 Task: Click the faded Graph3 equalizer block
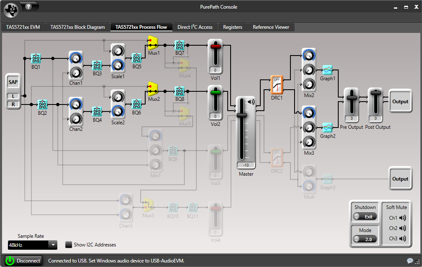327,179
